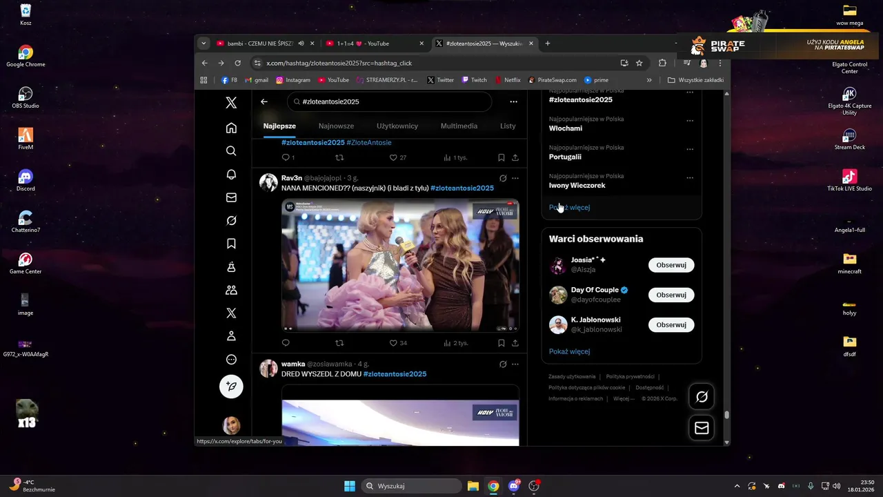The height and width of the screenshot is (497, 883).
Task: Switch to Multimedia tab
Action: coord(459,126)
